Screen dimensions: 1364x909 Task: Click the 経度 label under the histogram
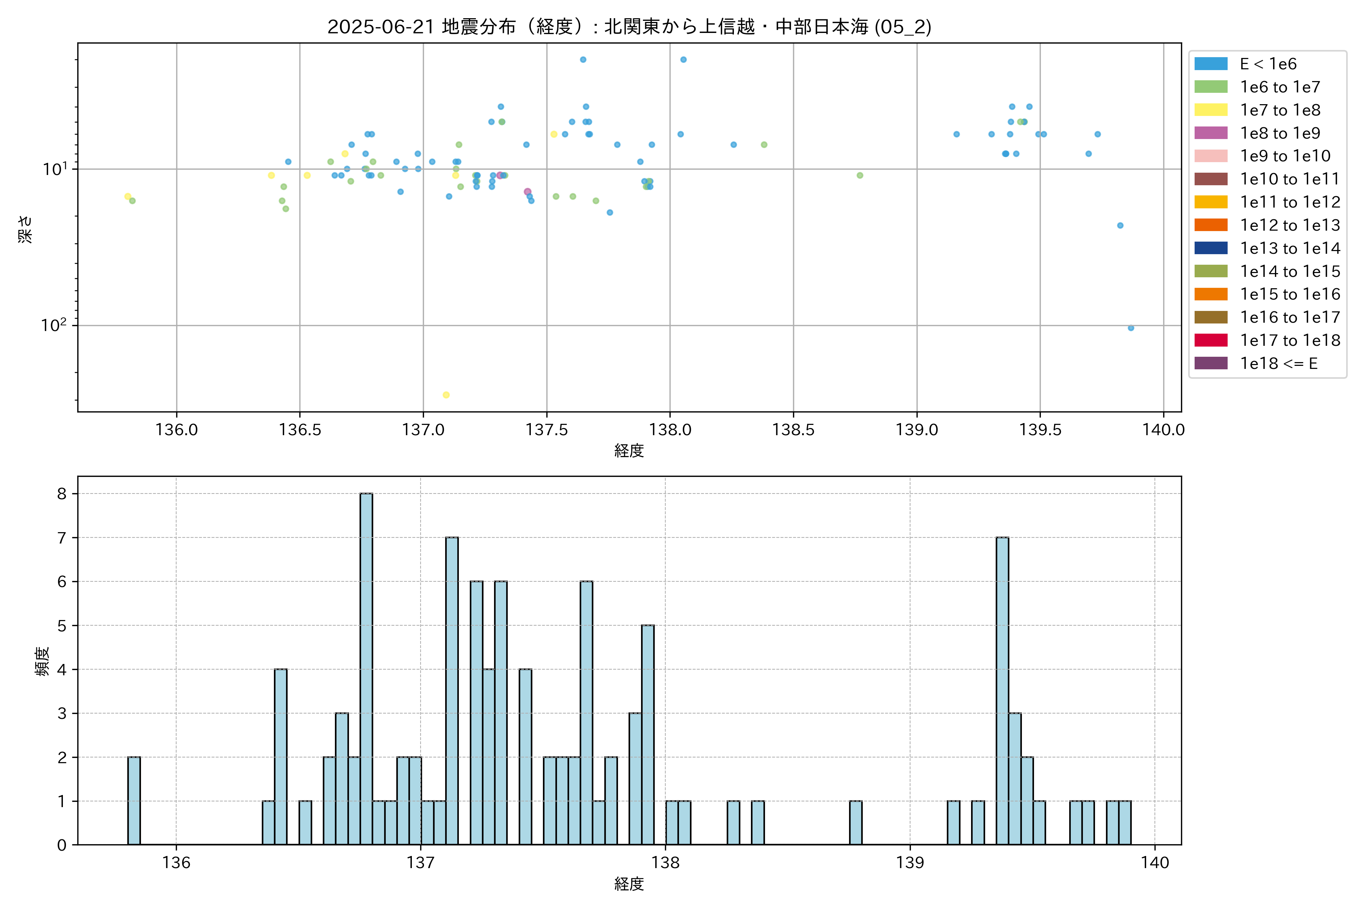pos(629,884)
